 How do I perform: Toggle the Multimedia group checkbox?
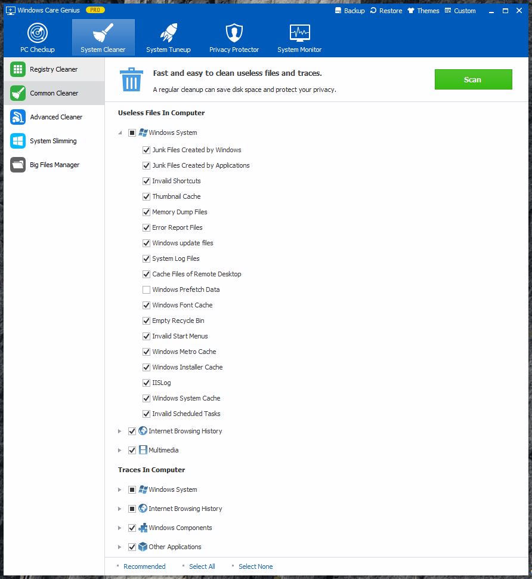coord(132,450)
